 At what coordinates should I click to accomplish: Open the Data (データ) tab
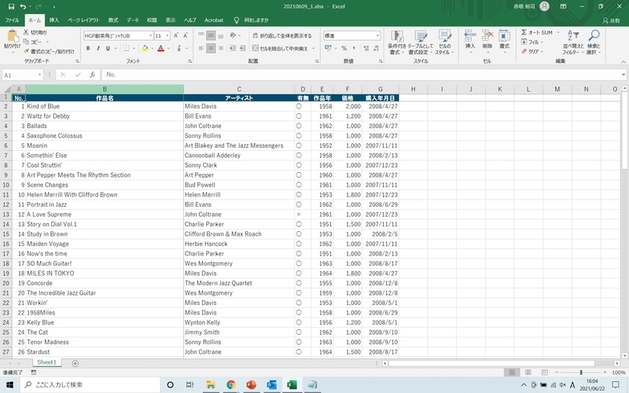[x=132, y=20]
